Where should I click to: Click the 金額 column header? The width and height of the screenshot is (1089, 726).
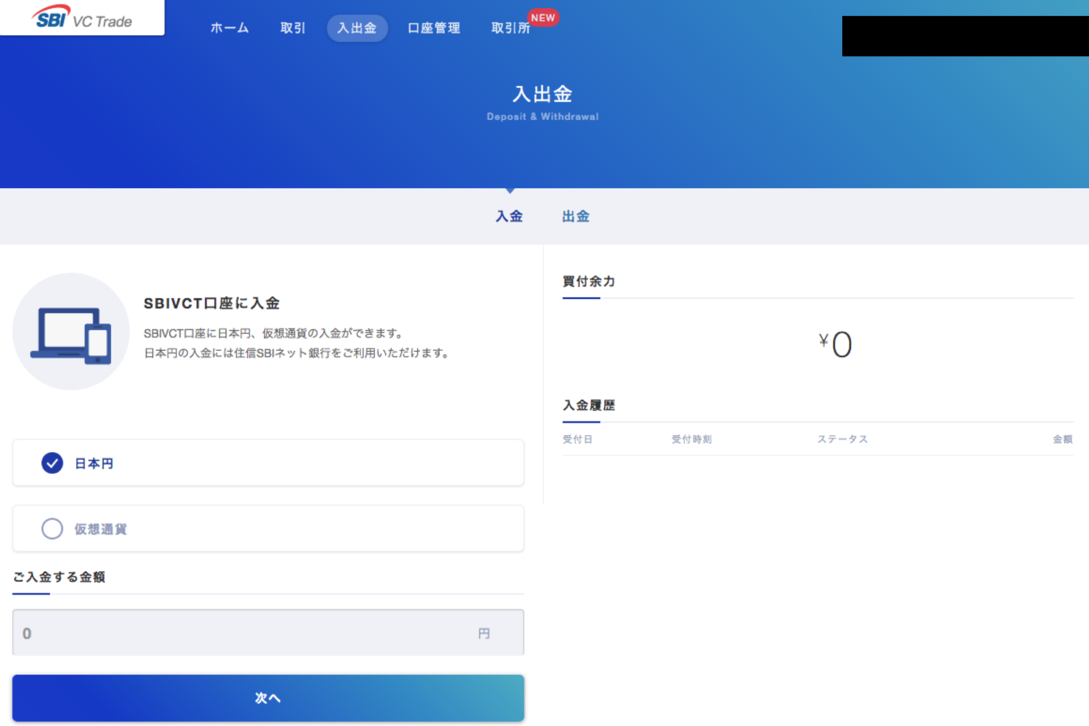pos(1063,439)
